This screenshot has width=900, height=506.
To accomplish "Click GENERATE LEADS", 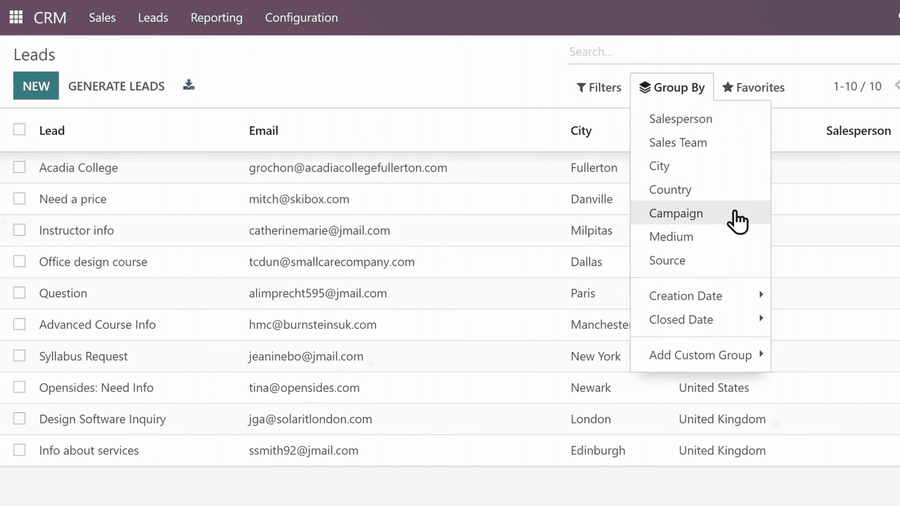I will 116,86.
